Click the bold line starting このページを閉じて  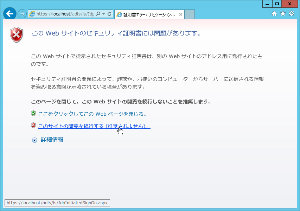coord(121,102)
